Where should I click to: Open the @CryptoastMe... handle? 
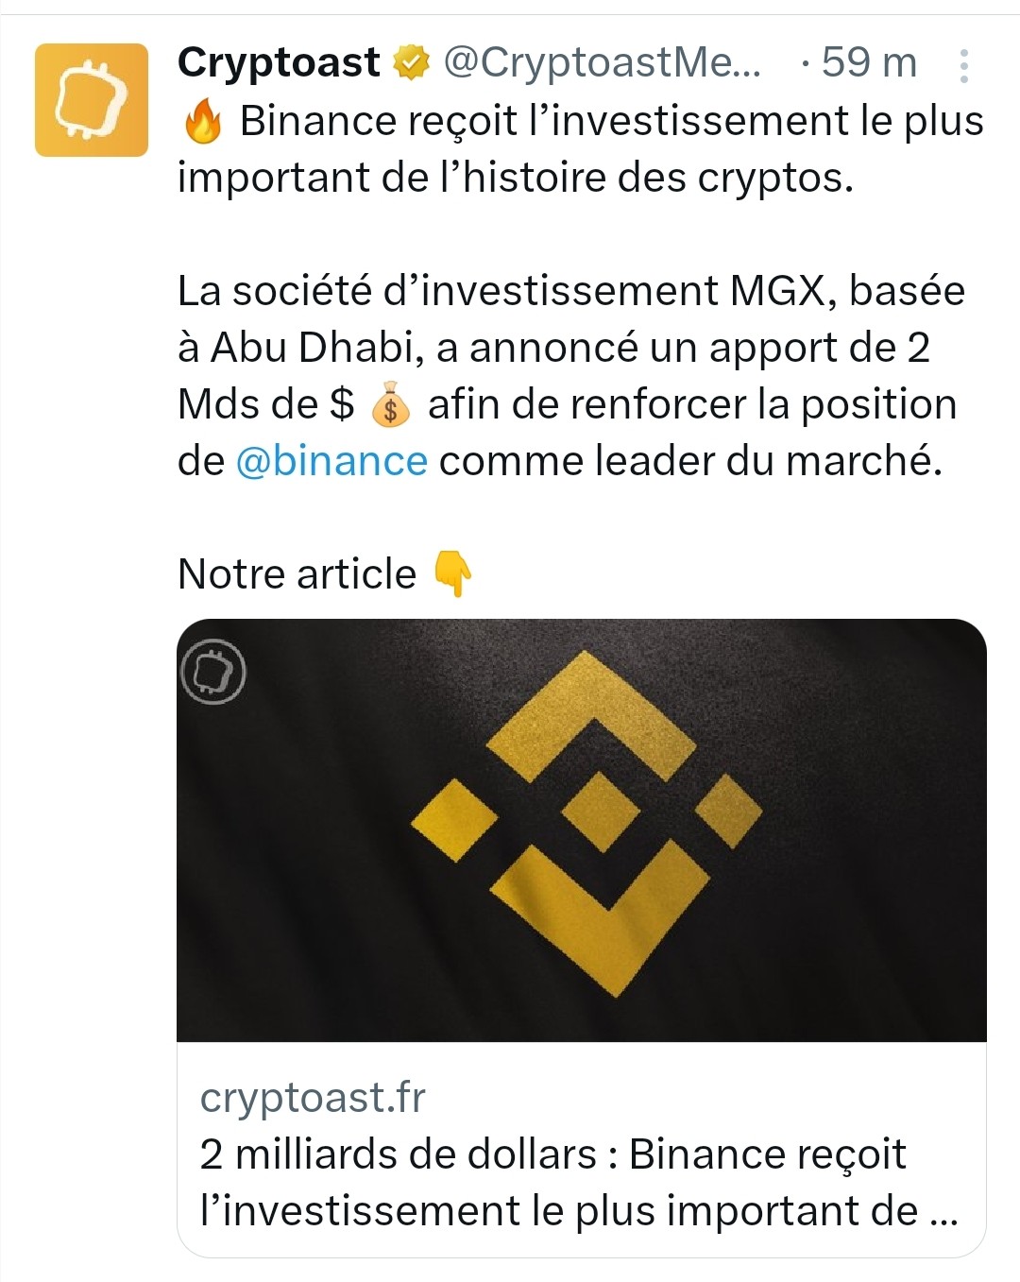click(602, 63)
